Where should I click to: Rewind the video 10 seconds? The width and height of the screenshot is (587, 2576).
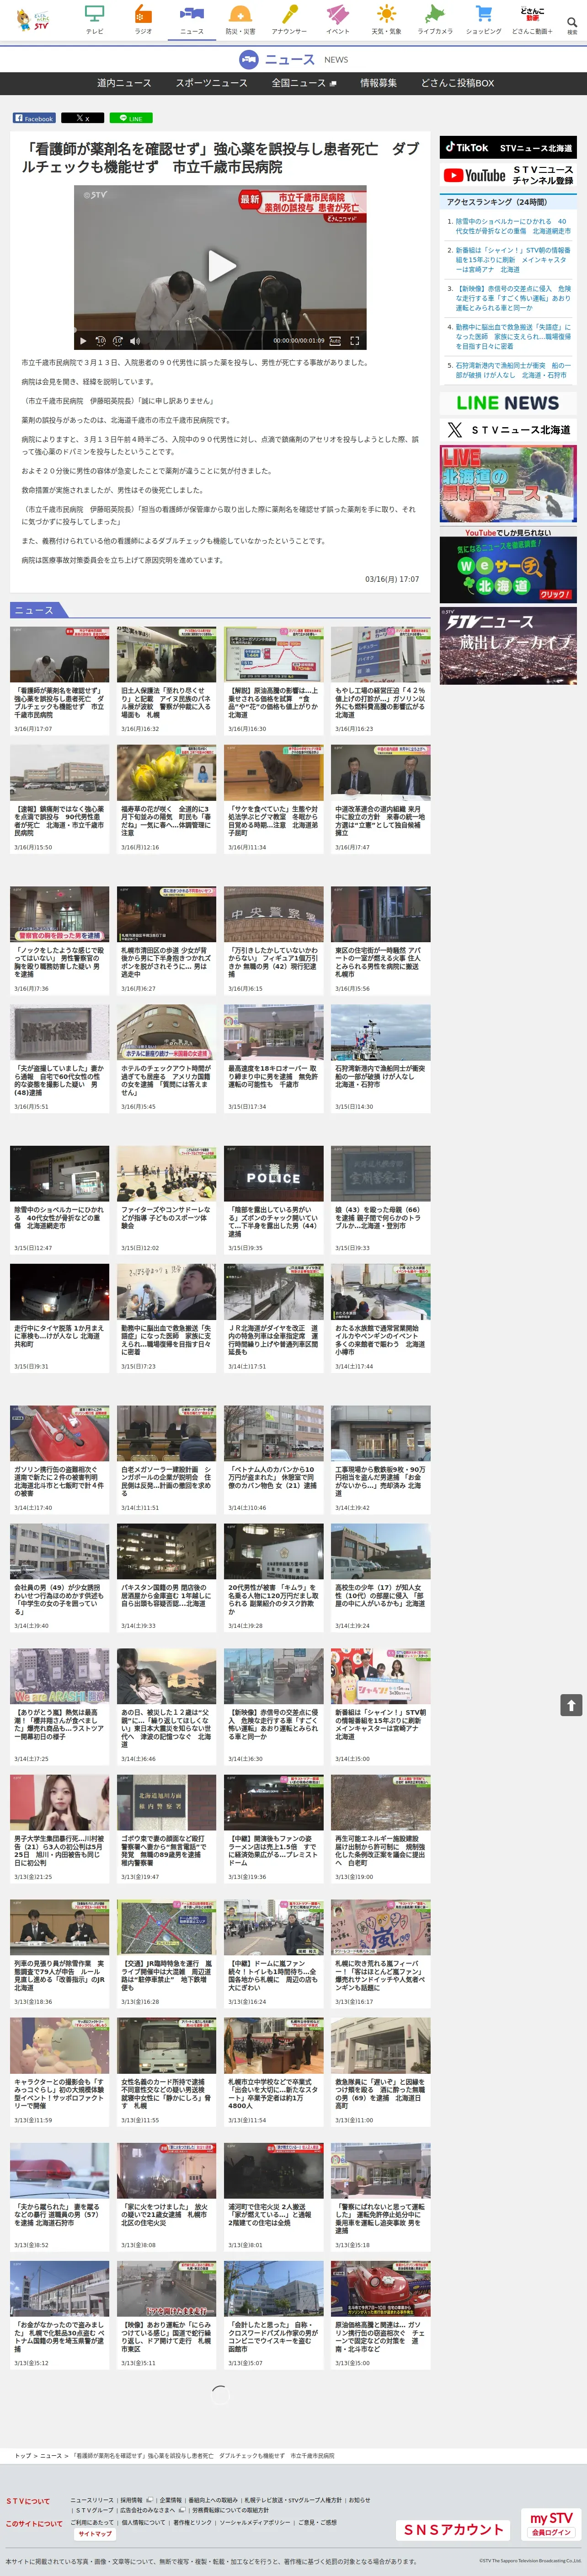(100, 341)
